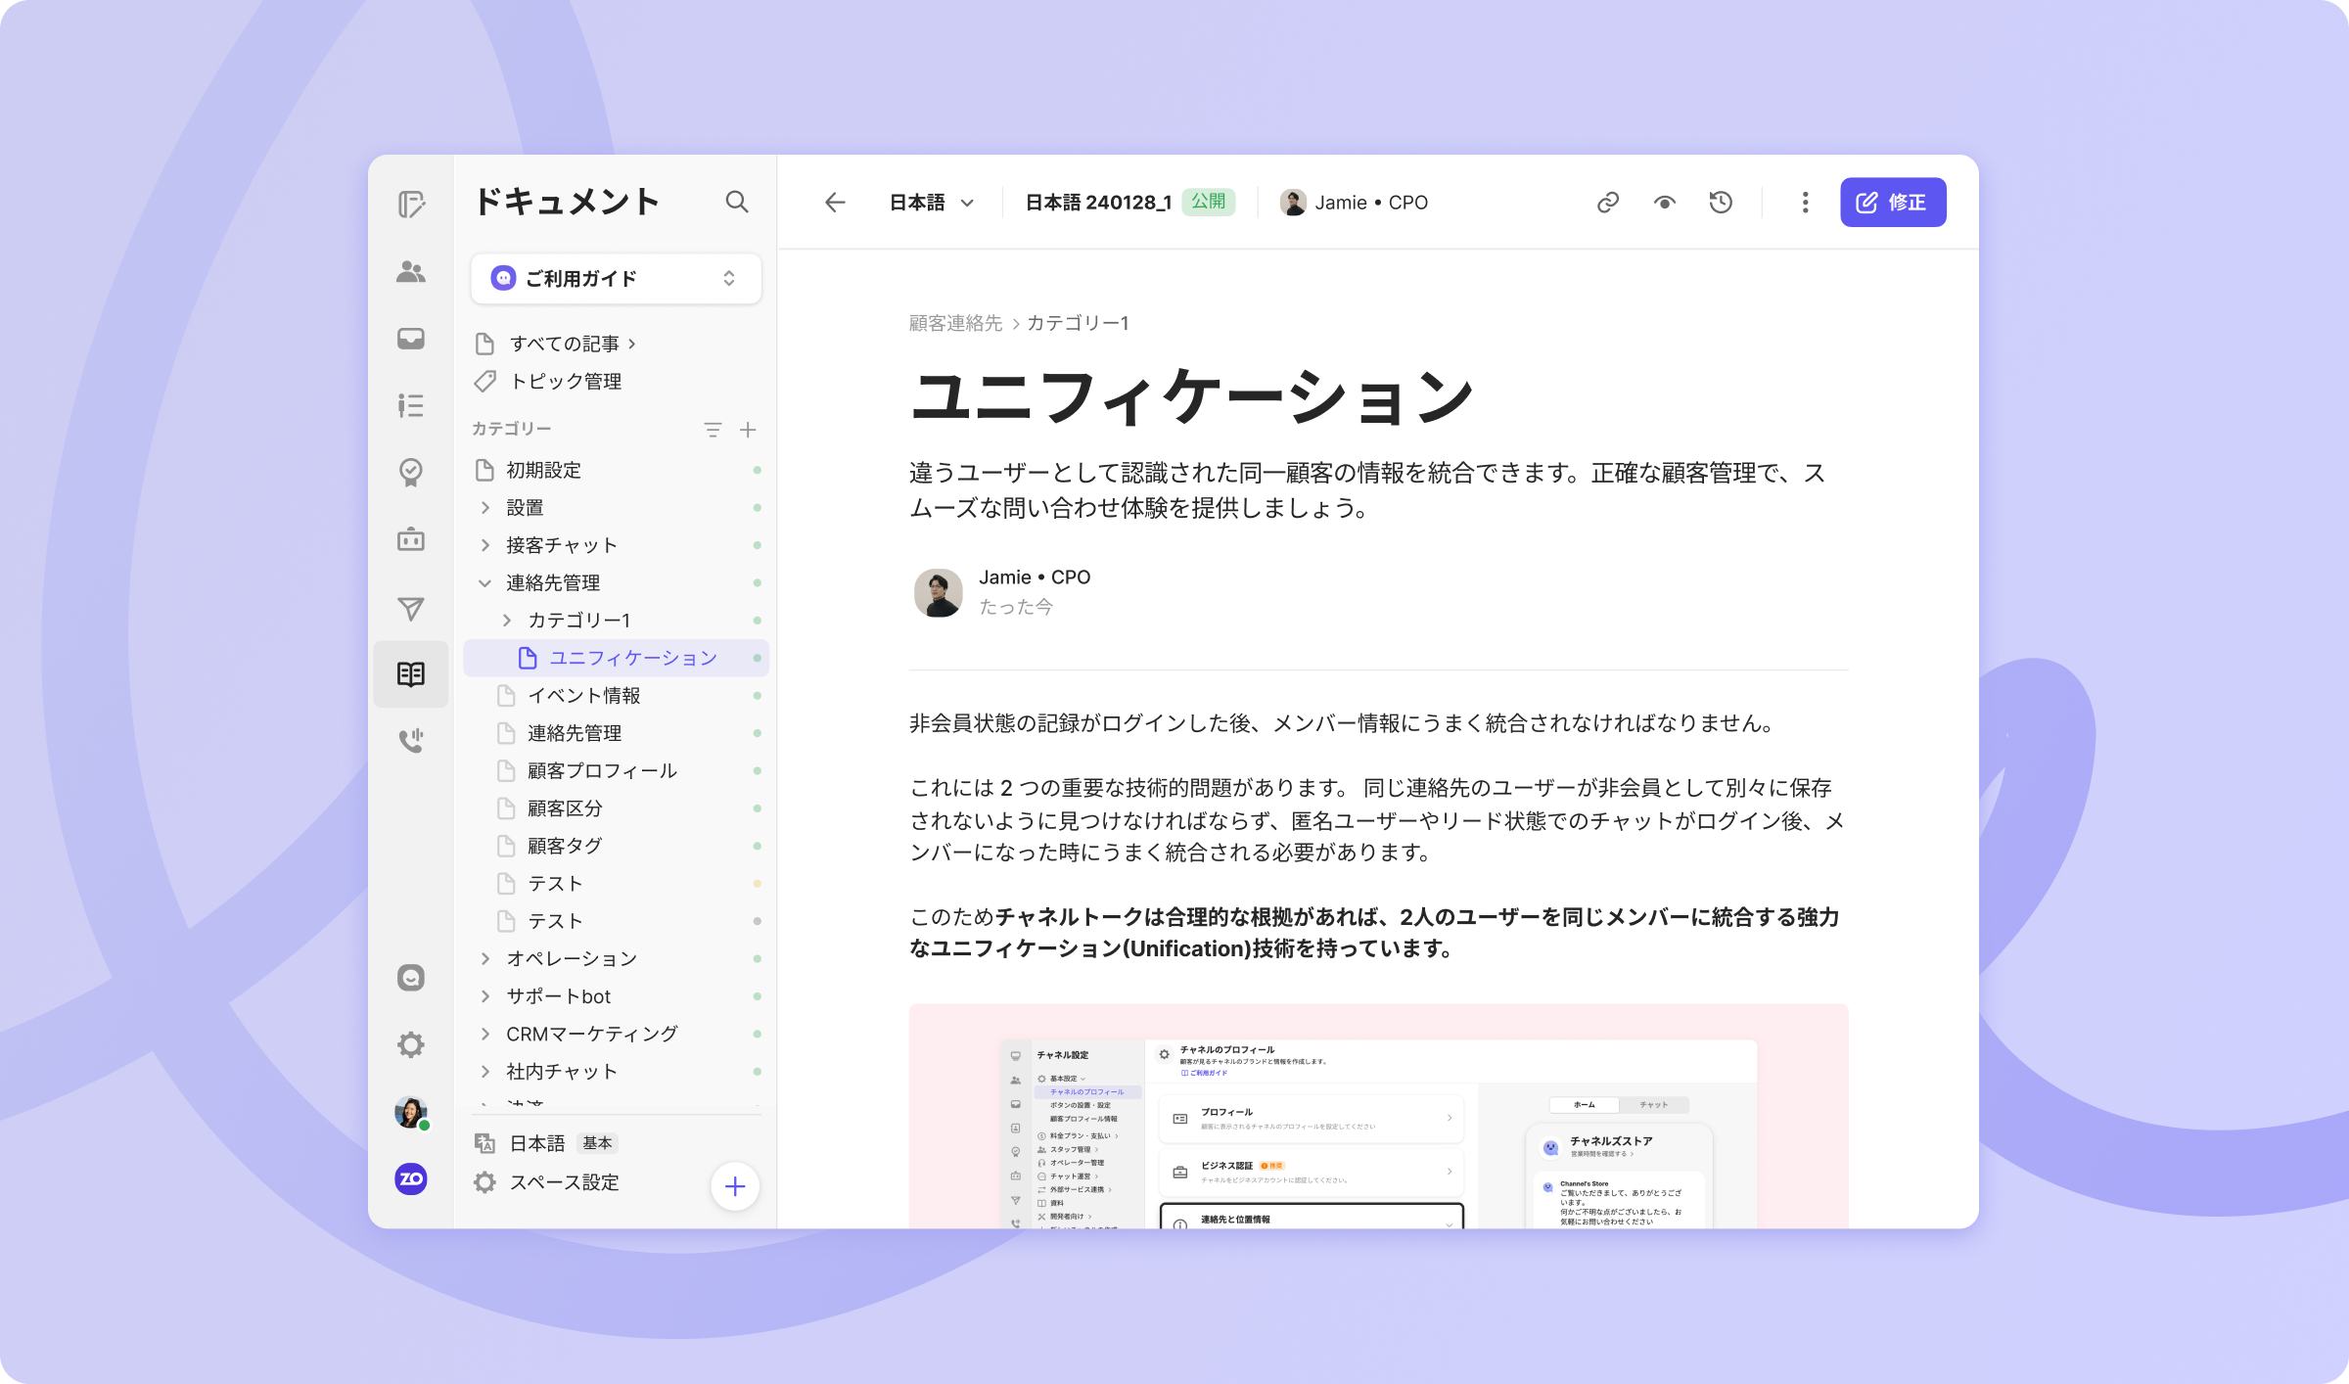Viewport: 2349px width, 1384px height.
Task: Open the marketing paper-plane icon
Action: [410, 609]
